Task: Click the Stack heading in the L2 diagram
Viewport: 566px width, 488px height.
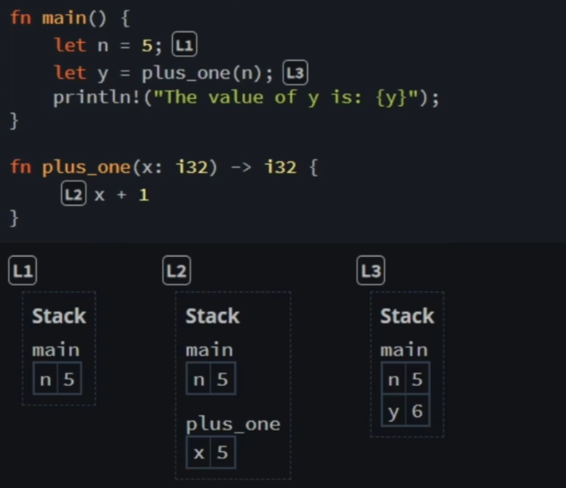Action: (x=212, y=316)
